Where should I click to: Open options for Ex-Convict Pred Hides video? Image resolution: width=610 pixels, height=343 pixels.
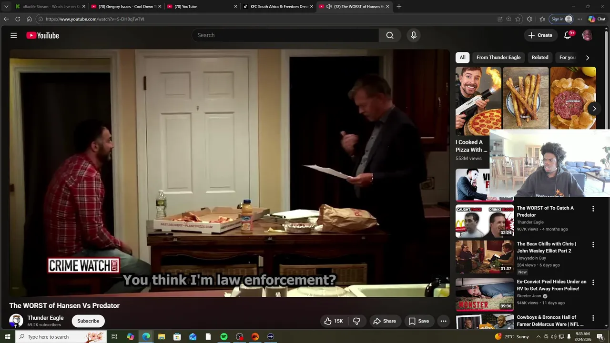593,282
